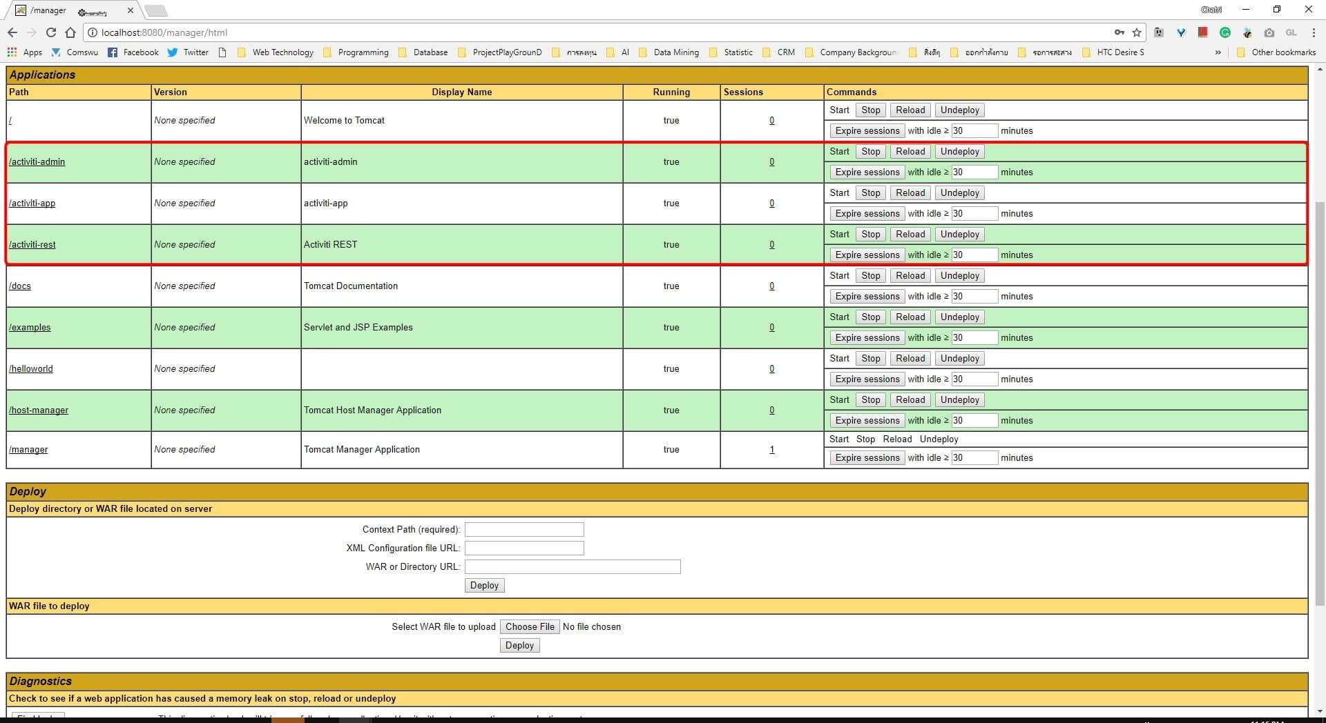Click the bee extension icon
Image resolution: width=1326 pixels, height=723 pixels.
pos(1247,32)
